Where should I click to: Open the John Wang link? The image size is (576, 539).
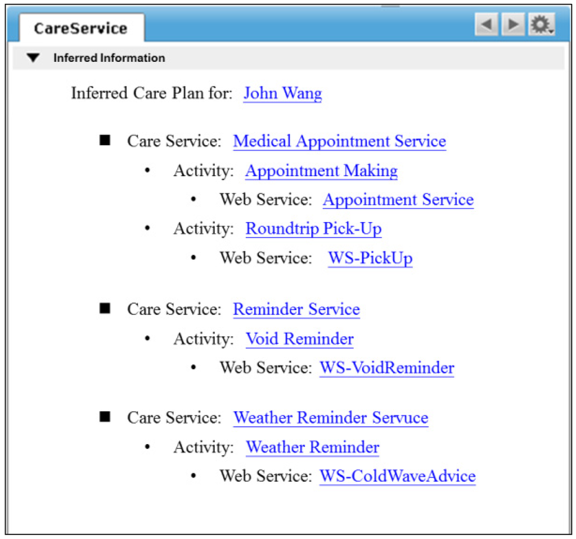282,93
